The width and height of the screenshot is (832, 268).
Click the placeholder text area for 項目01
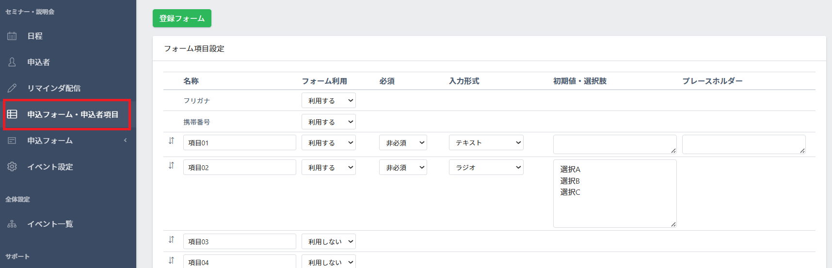[x=743, y=144]
